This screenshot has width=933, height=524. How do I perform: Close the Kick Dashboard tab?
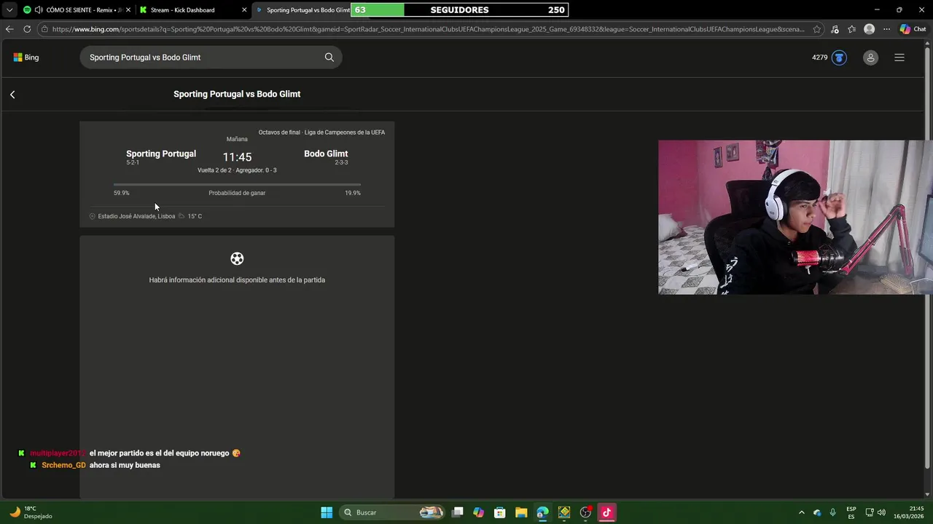(x=244, y=10)
